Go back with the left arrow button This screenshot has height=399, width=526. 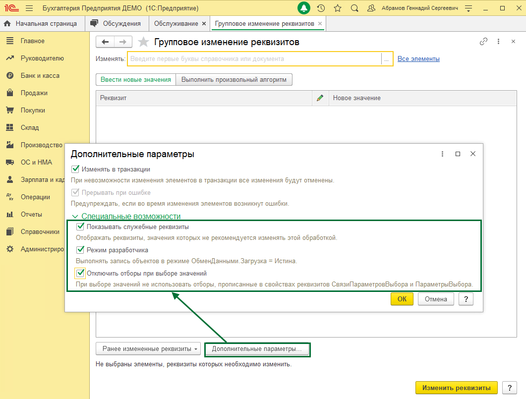point(105,42)
